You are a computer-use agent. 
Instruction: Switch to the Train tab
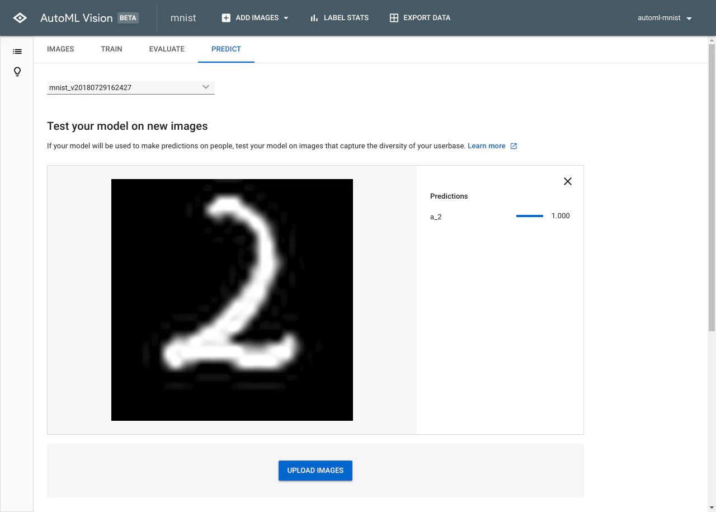coord(111,49)
